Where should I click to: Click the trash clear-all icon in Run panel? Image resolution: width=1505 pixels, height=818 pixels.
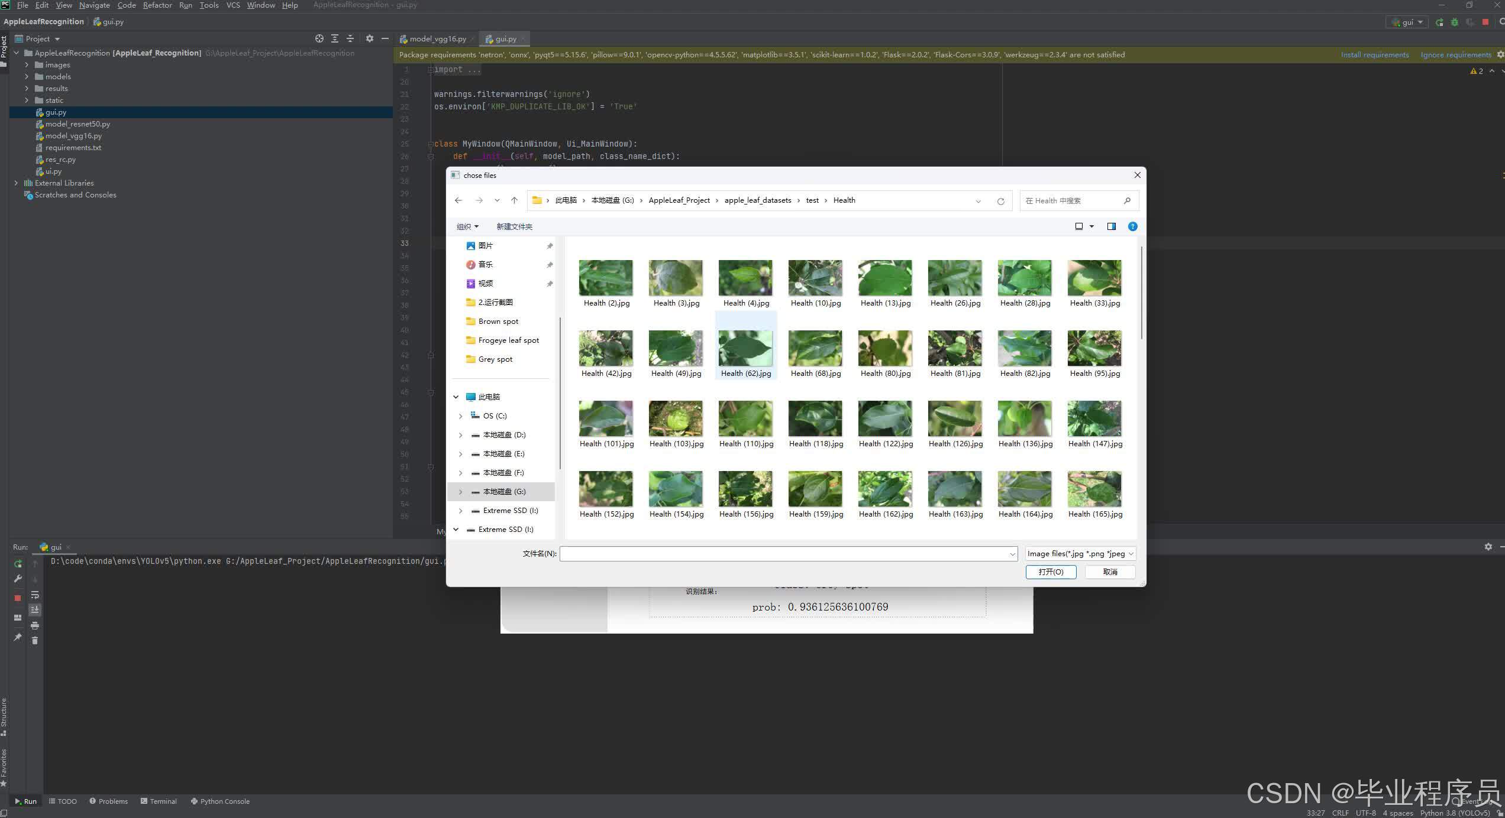(35, 641)
